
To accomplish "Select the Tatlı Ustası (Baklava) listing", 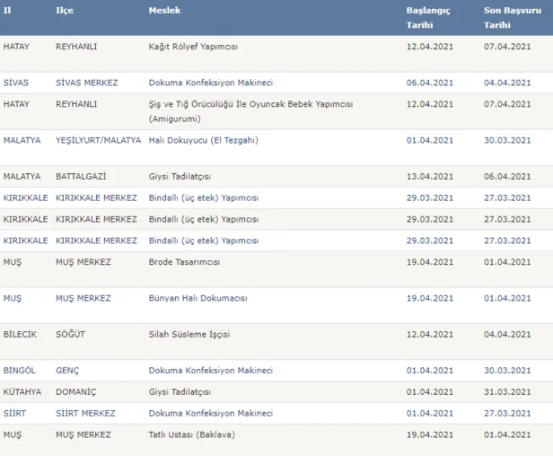I will coord(193,434).
